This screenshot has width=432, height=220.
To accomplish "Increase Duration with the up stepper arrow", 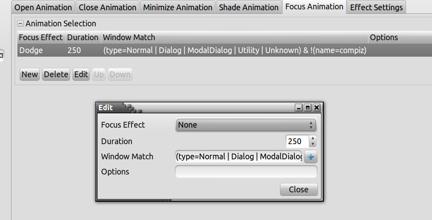I will coord(313,138).
